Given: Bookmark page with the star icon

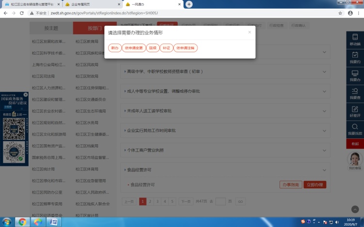Looking at the screenshot, I should coord(341,13).
